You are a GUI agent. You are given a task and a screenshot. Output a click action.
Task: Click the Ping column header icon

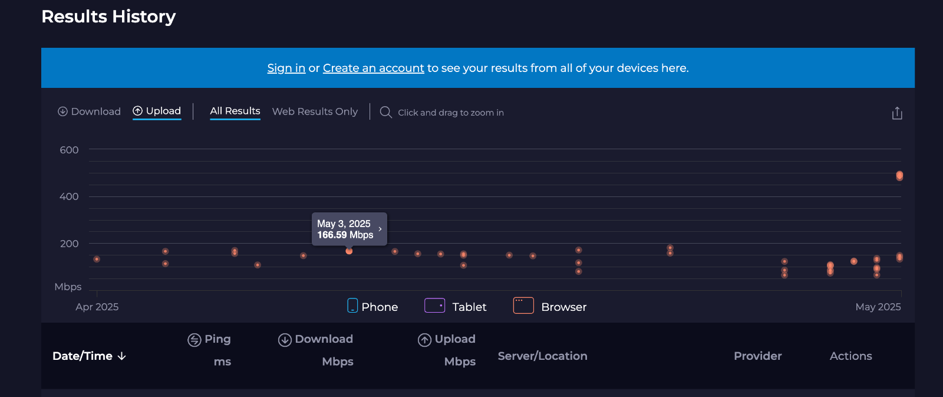[194, 340]
